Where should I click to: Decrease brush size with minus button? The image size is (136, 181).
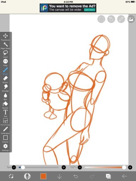[14, 167]
